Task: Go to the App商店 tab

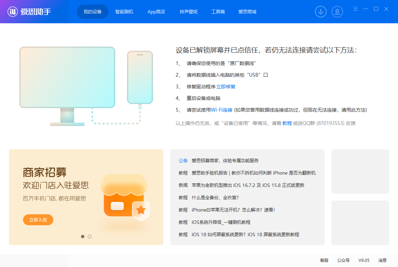Action: coord(156,12)
